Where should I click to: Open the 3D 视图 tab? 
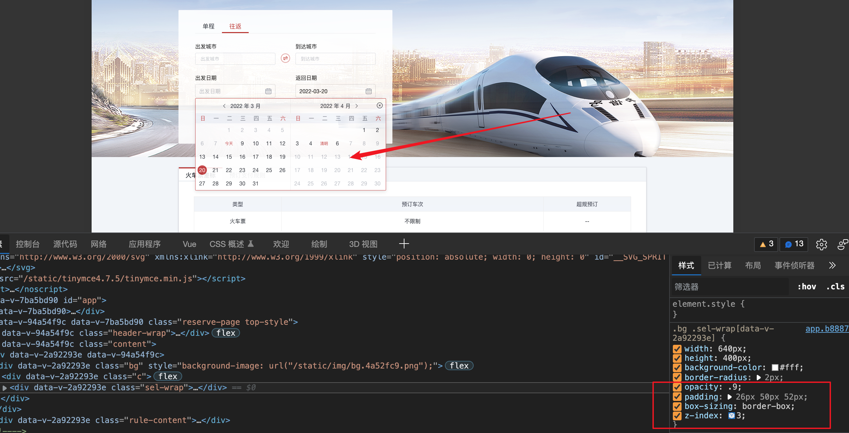(x=363, y=244)
